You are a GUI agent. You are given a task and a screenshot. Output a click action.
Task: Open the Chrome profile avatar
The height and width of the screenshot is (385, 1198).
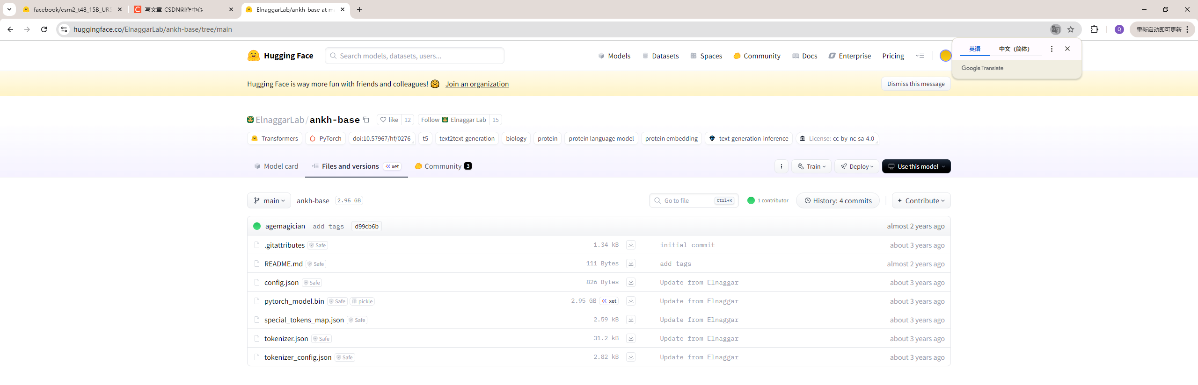tap(1119, 29)
